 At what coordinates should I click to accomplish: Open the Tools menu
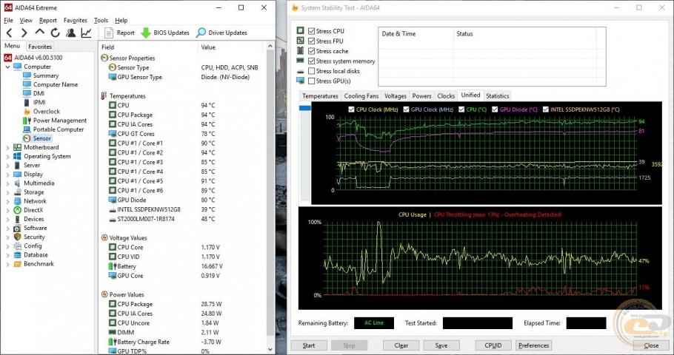point(101,20)
